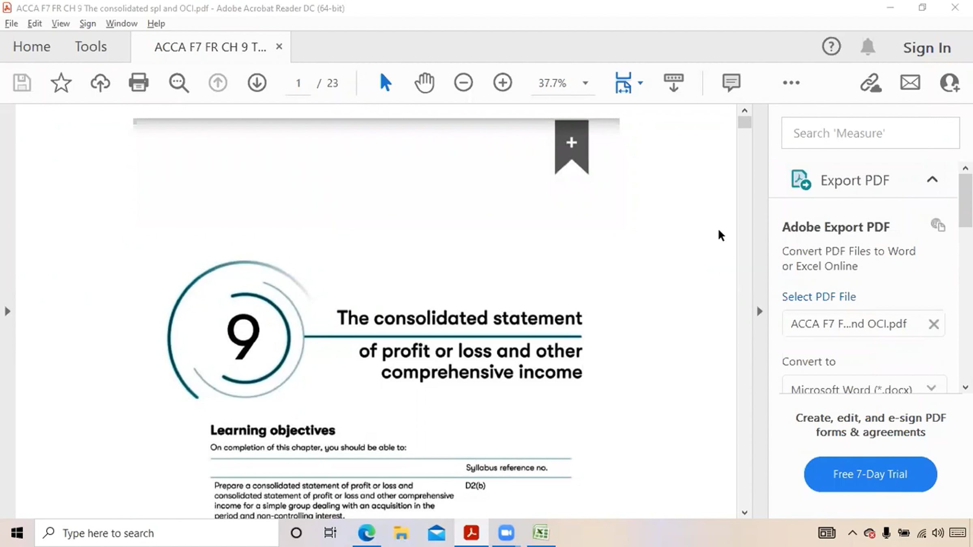Click the Sign In button

(x=927, y=48)
